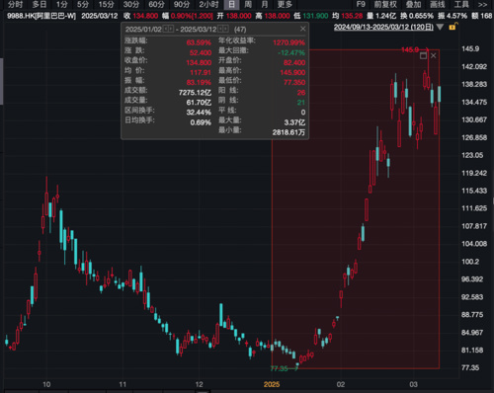Screen dimensions: 494x393
Task: Click the 成交量 value 61.70亿
Action: pyautogui.click(x=199, y=103)
